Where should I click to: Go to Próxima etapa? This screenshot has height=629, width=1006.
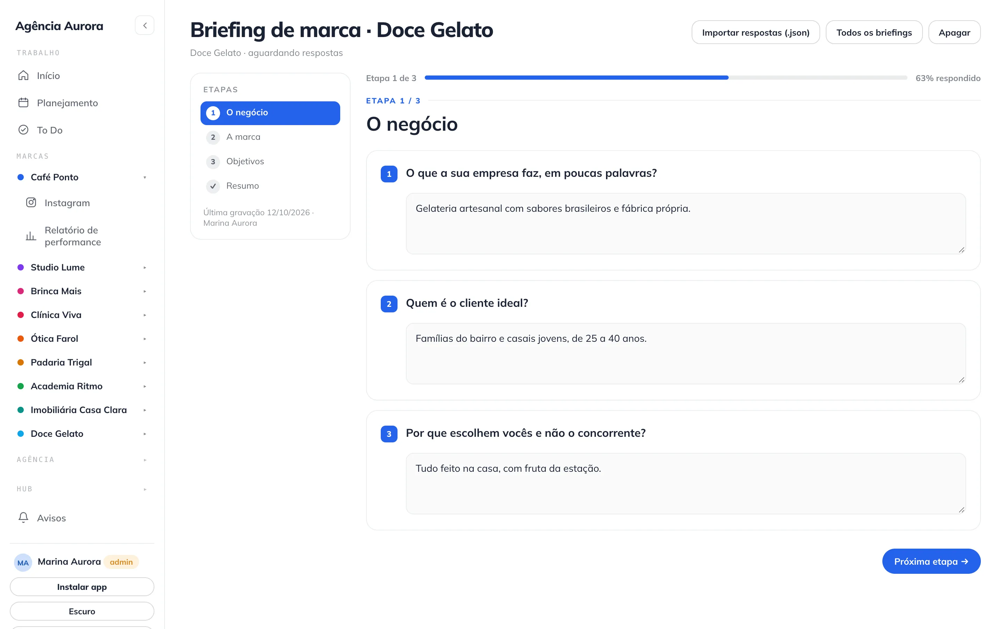tap(931, 561)
